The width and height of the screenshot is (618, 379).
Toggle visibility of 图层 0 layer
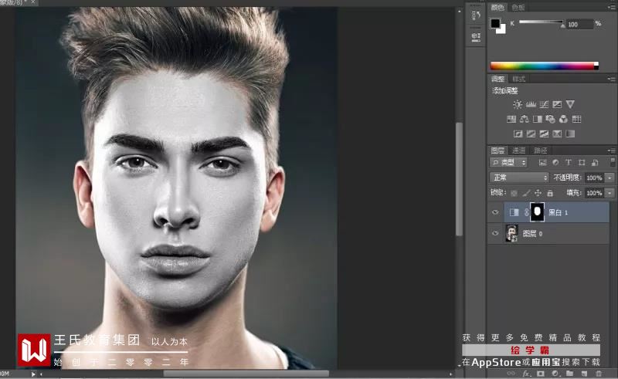click(495, 233)
